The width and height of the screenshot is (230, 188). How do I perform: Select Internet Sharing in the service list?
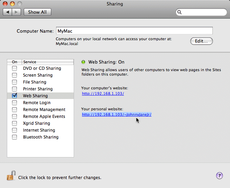pyautogui.click(x=39, y=130)
